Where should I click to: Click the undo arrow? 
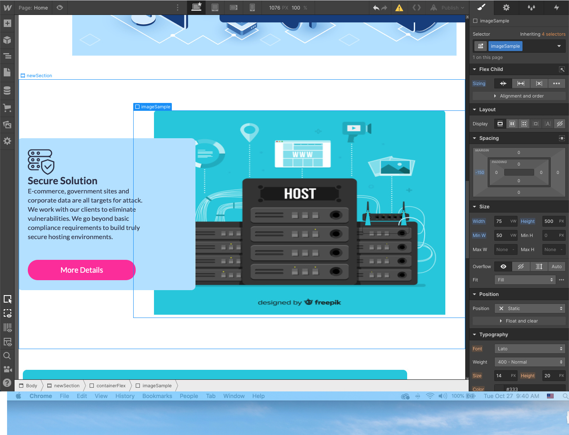point(376,7)
